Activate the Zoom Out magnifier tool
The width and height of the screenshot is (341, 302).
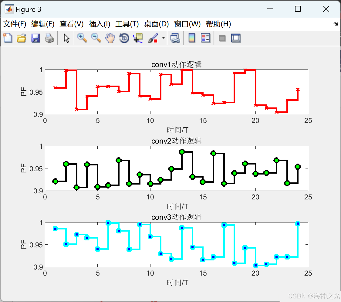96,38
